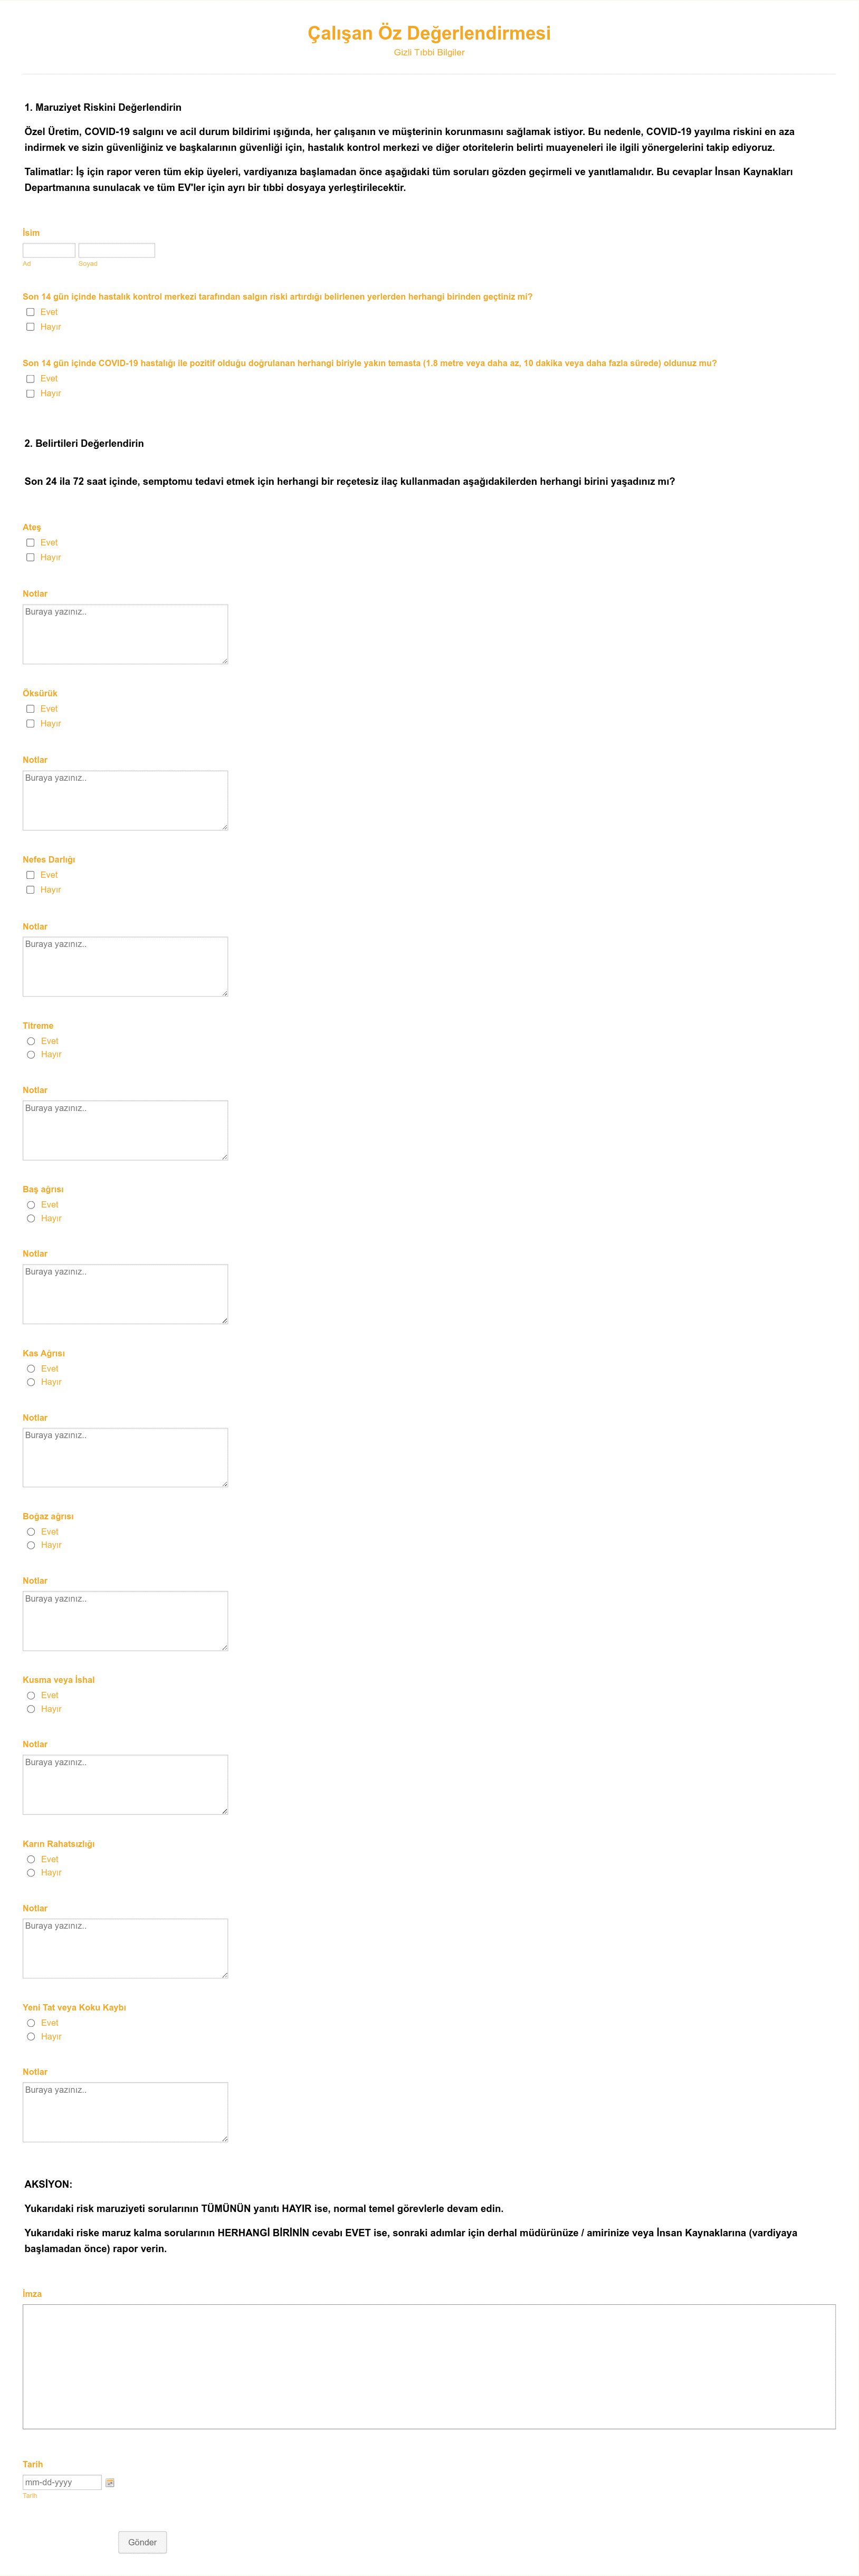Open the calendar picker icon next to Tarih

110,2483
